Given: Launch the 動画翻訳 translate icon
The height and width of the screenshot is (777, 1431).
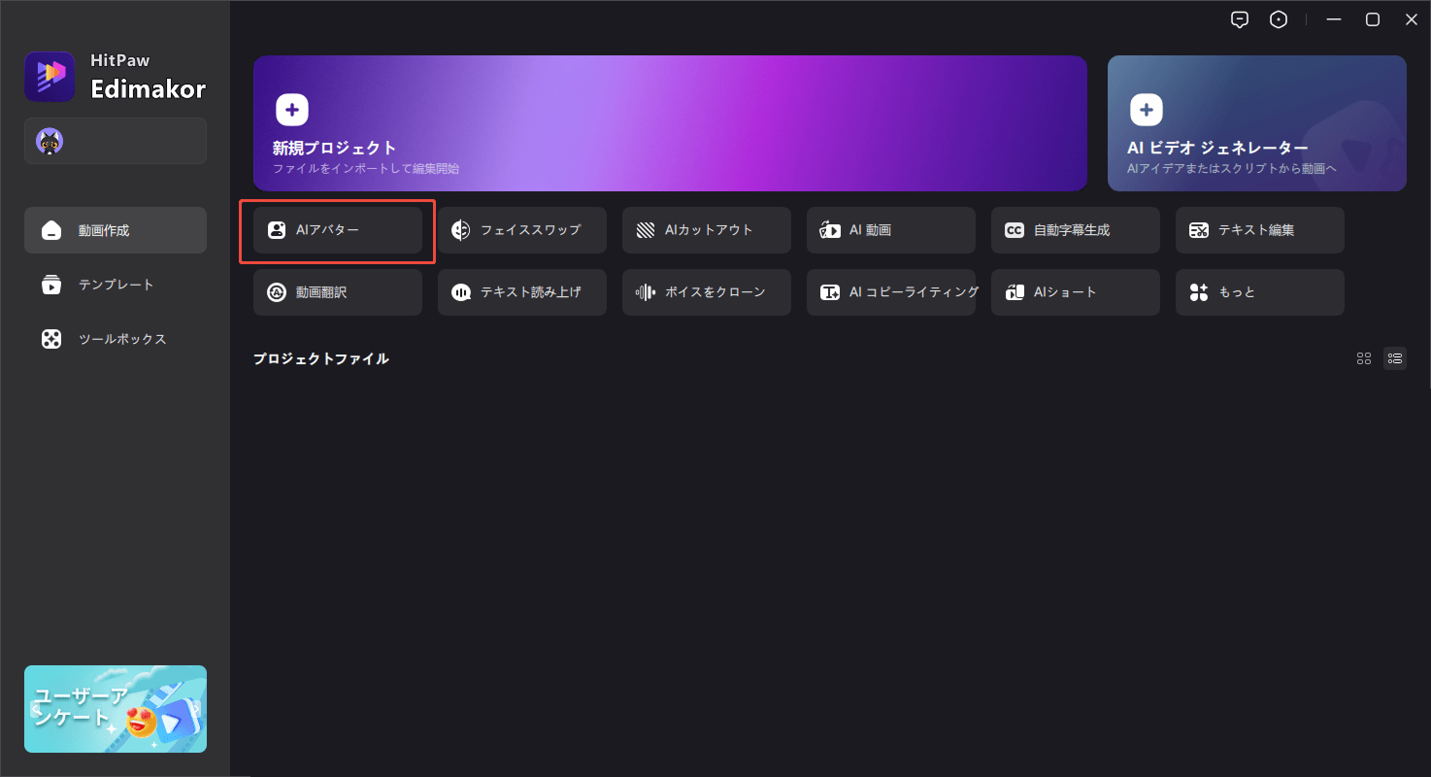Looking at the screenshot, I should pos(277,292).
